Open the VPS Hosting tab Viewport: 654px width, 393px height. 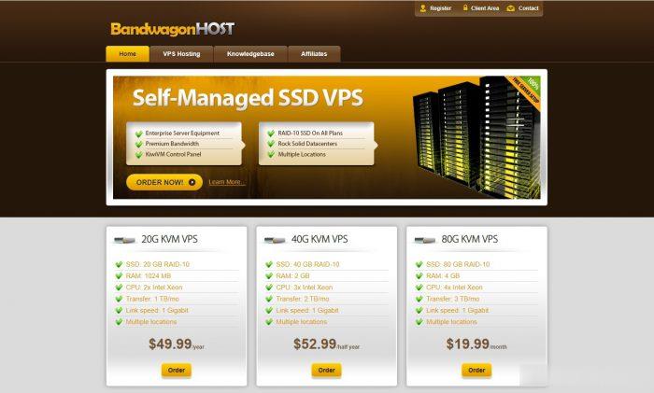[182, 54]
